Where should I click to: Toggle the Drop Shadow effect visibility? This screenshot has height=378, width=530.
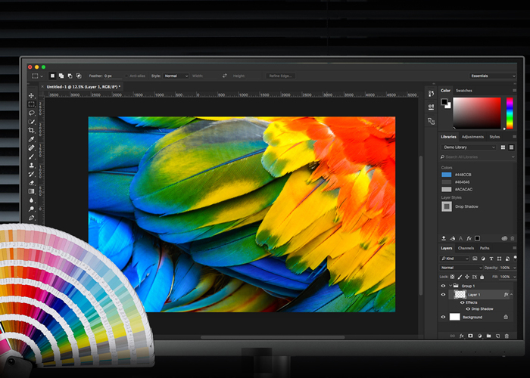(468, 308)
